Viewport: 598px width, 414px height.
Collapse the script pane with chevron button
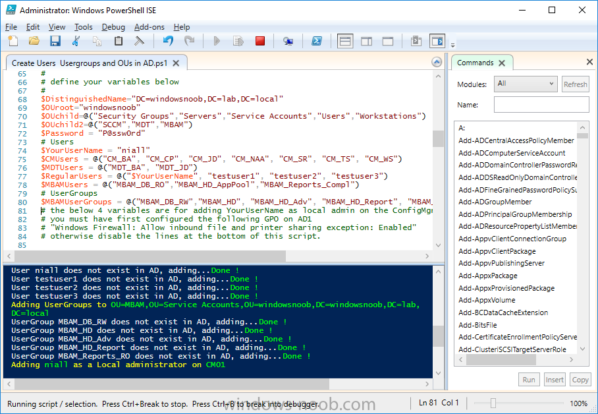[437, 62]
